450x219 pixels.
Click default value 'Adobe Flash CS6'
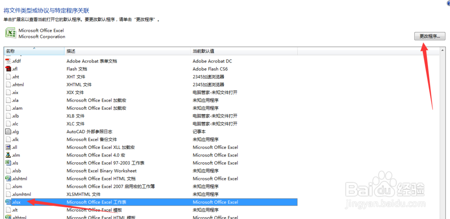(210, 69)
